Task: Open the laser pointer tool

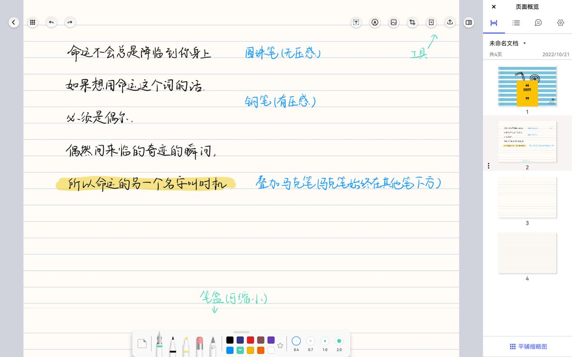Action: pyautogui.click(x=375, y=22)
